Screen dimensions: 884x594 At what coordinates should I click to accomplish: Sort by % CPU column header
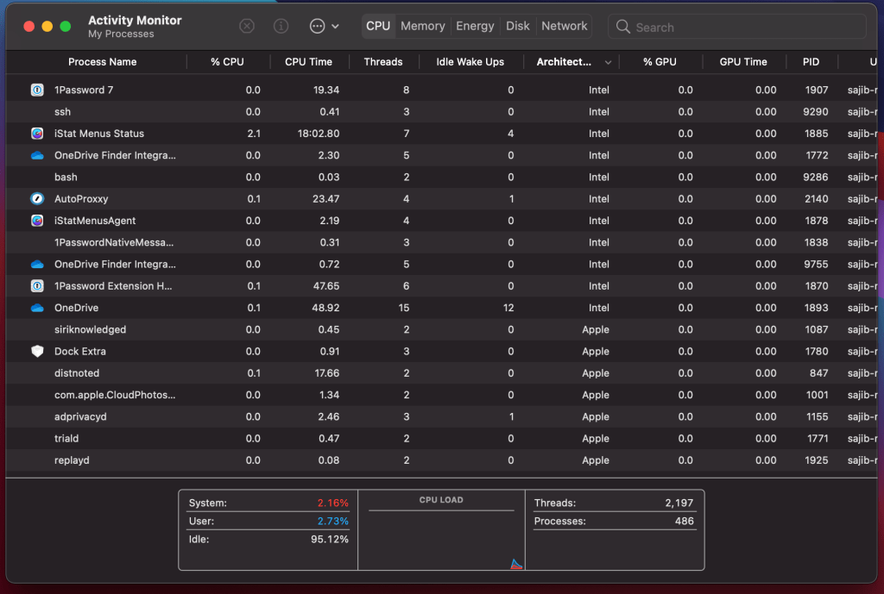click(x=228, y=62)
